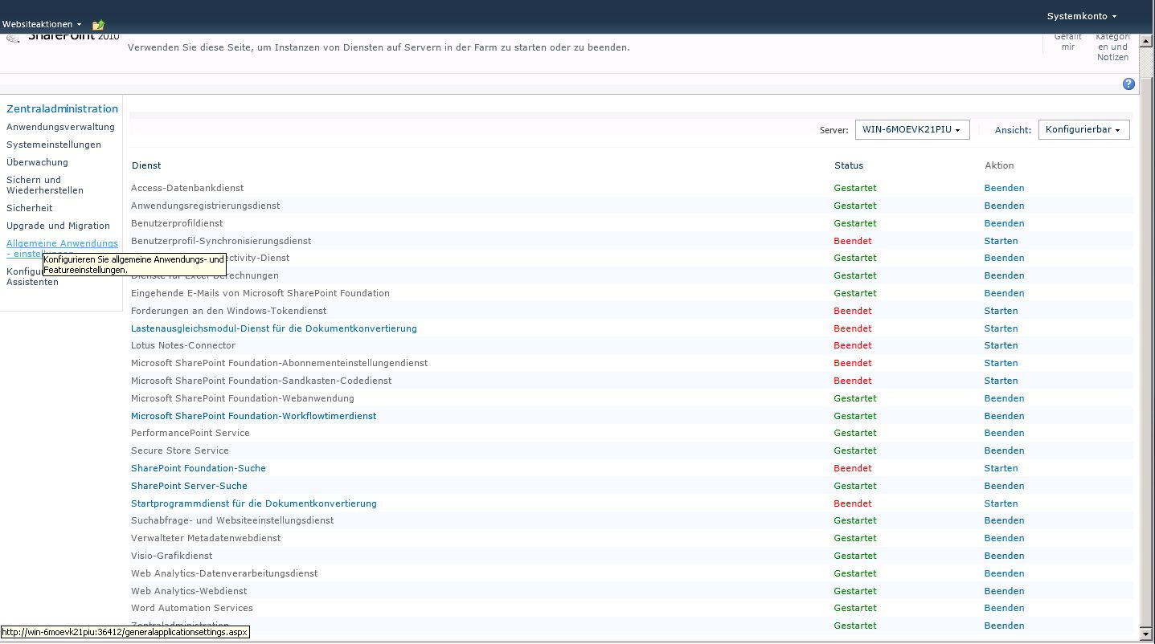Open the Überwachung section
This screenshot has width=1155, height=644.
click(x=37, y=162)
